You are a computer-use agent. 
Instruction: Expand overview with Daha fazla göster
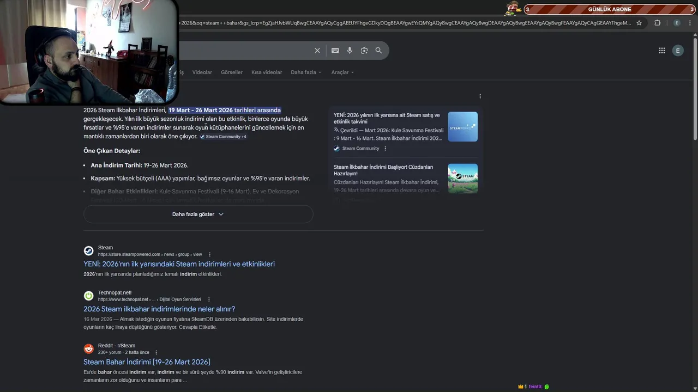pyautogui.click(x=198, y=214)
